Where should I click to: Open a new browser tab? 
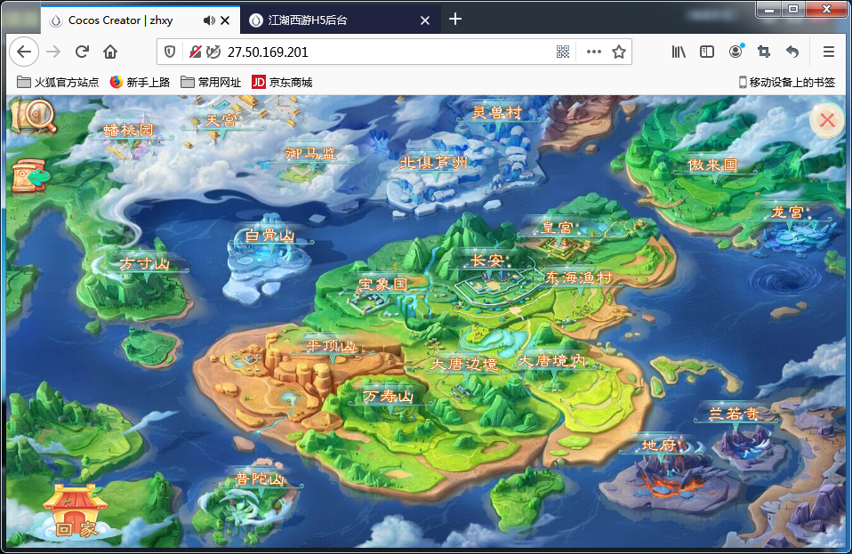click(455, 19)
